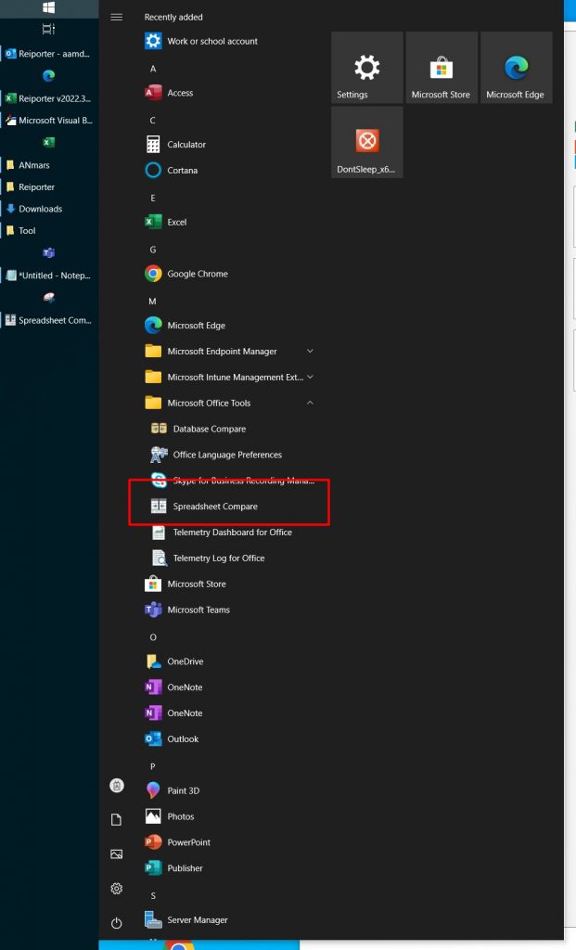576x950 pixels.
Task: Open Office Language Preferences
Action: click(226, 455)
